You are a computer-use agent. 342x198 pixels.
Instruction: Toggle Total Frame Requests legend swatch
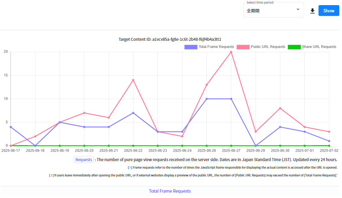(x=191, y=47)
